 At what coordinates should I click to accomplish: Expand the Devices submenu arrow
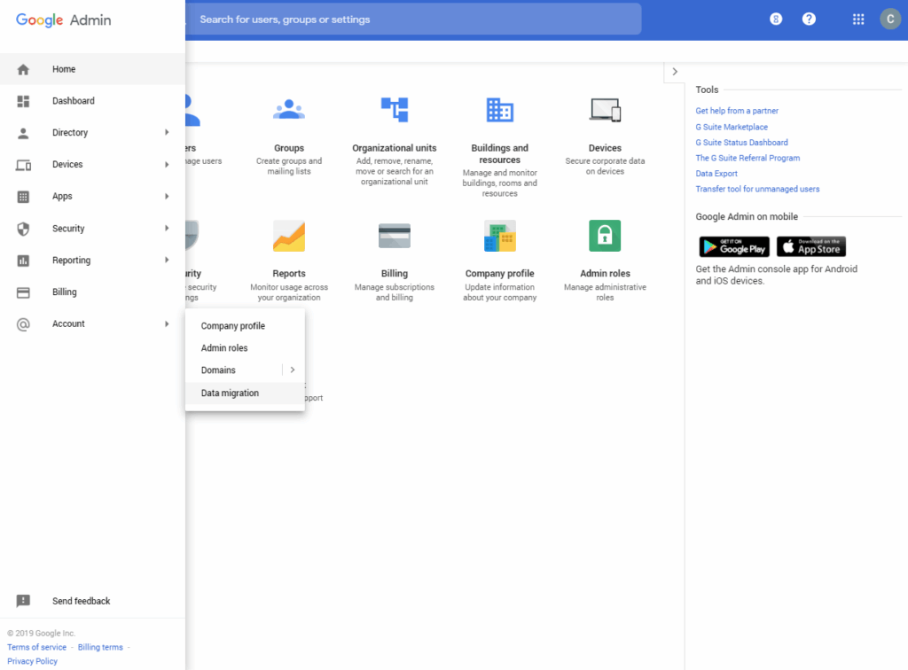[x=167, y=164]
